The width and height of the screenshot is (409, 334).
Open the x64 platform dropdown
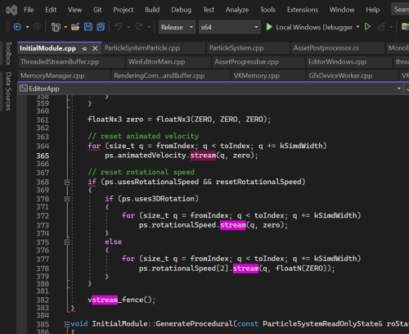[229, 27]
